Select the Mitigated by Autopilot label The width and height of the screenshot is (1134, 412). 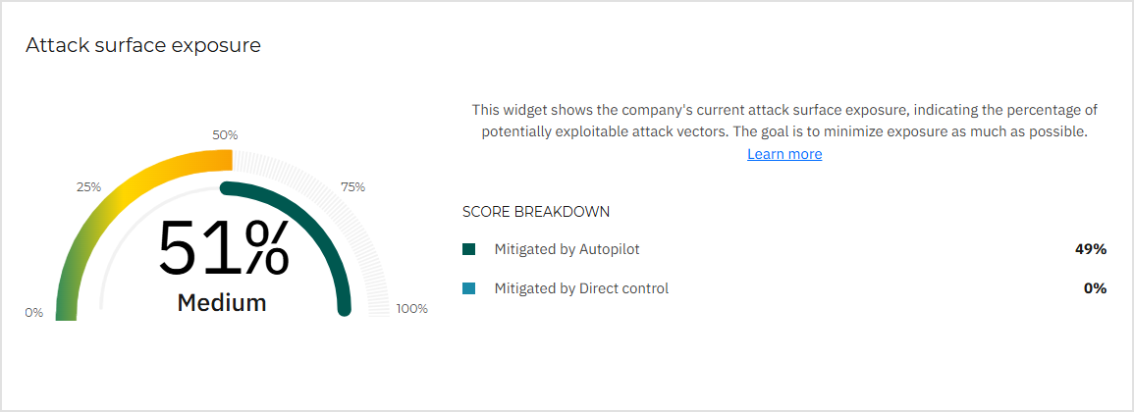click(x=567, y=249)
